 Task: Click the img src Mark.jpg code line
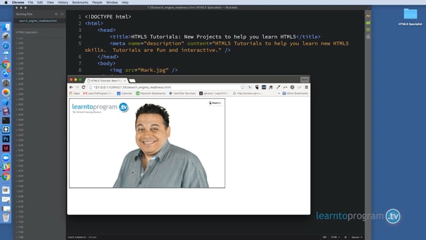click(x=144, y=70)
